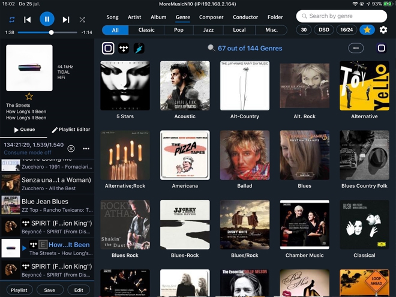The height and width of the screenshot is (297, 396).
Task: Select the Misc. filter segment
Action: (x=271, y=30)
